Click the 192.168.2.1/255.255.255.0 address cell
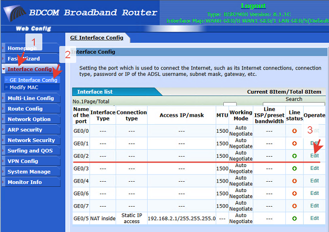Viewport: 329px width, 232px height. (x=181, y=218)
